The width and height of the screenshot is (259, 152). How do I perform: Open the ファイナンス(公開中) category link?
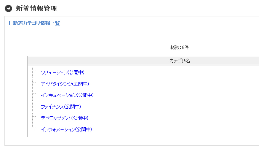coord(61,107)
